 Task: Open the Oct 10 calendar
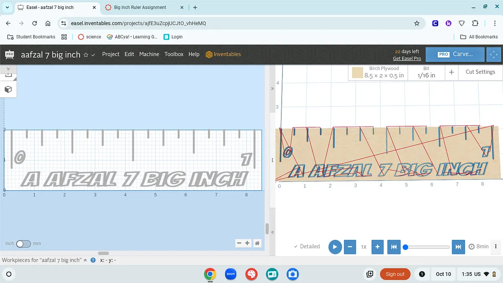click(x=443, y=274)
